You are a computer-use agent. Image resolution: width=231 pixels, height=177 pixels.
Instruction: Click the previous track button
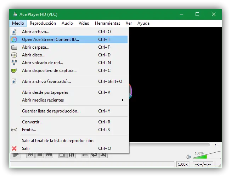(30, 155)
